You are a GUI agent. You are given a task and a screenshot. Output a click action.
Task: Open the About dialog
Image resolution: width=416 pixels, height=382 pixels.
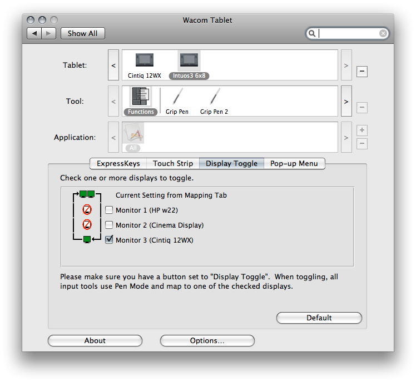(95, 341)
